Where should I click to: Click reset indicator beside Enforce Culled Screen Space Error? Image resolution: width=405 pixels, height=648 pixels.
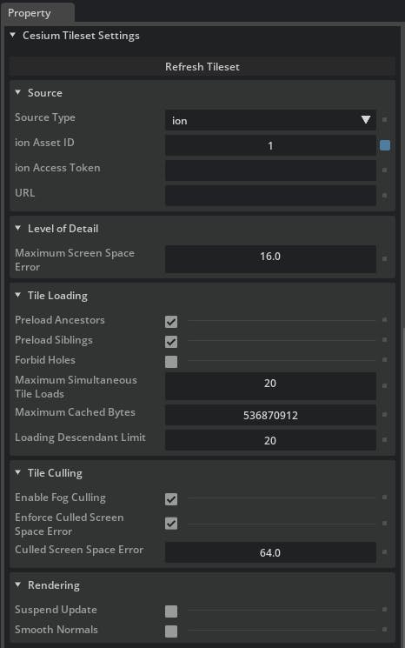(384, 524)
